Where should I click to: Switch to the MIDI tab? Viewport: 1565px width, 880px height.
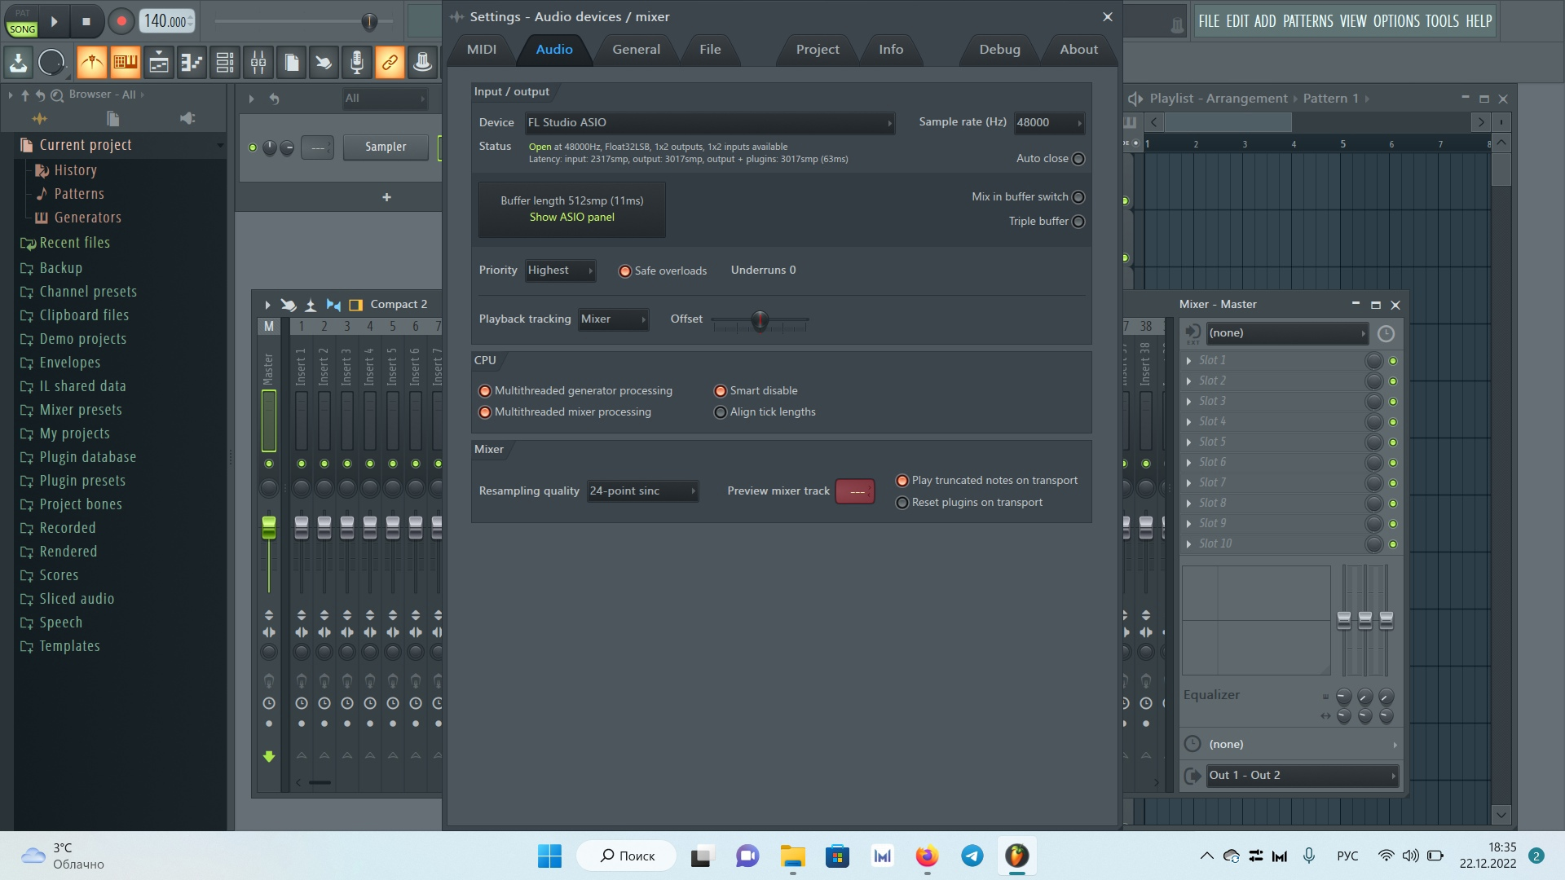click(482, 50)
